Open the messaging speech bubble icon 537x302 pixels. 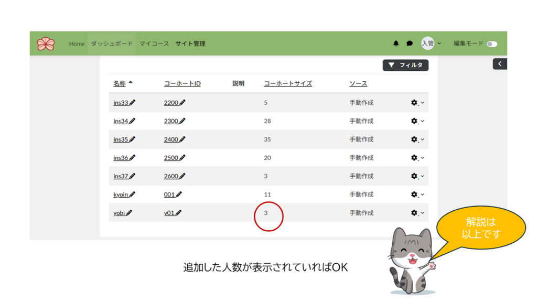[x=410, y=44]
